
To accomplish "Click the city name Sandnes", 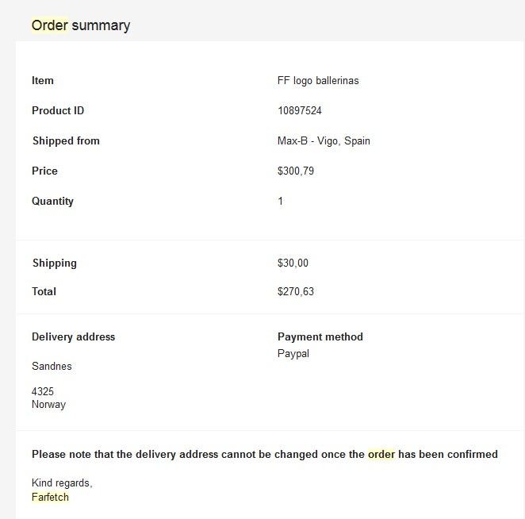I will pos(52,367).
